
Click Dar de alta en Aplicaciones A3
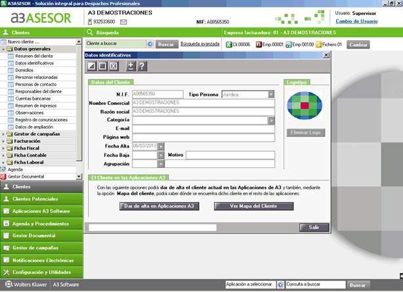[159, 206]
